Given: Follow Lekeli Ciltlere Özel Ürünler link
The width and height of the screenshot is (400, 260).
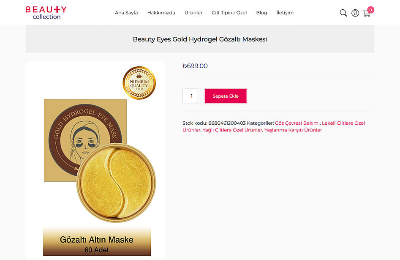Looking at the screenshot, I should pos(343,123).
